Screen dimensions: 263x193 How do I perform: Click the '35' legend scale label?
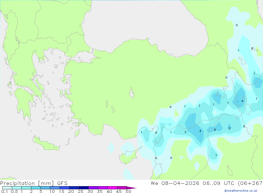point(100,191)
